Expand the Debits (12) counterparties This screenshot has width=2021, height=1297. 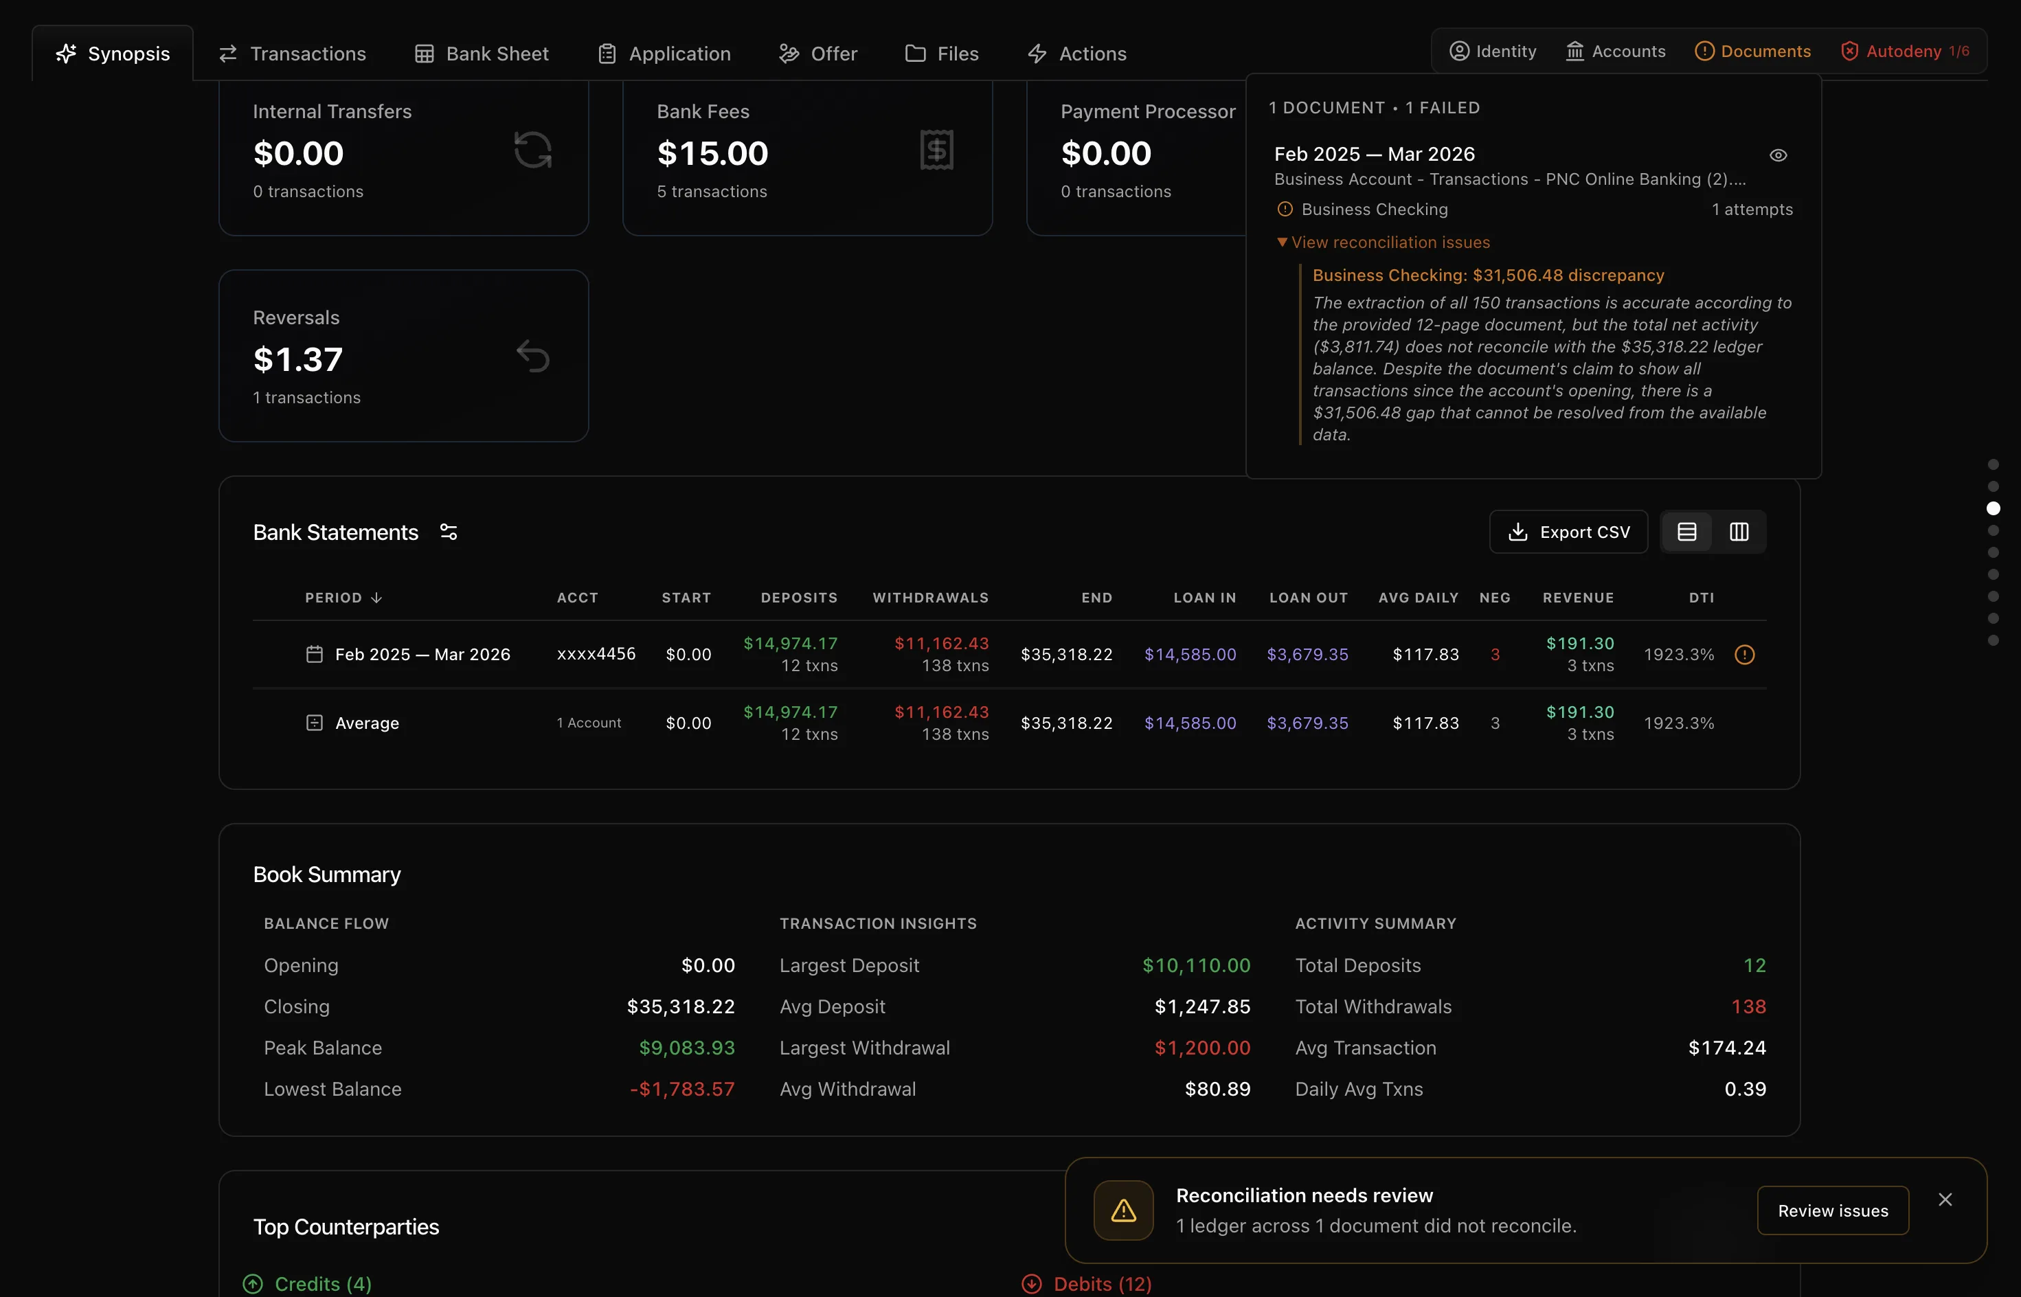point(1087,1283)
